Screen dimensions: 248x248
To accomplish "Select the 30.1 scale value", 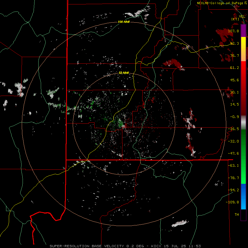I will pyautogui.click(x=234, y=92).
